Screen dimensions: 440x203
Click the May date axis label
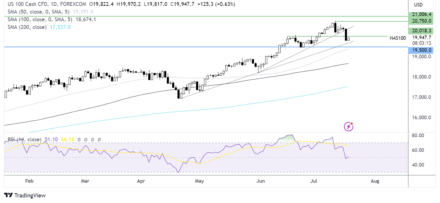[x=200, y=181]
